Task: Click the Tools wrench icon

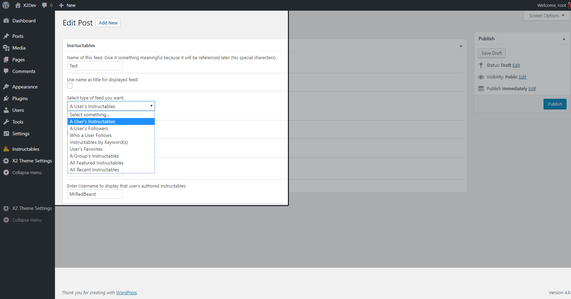Action: 6,122
